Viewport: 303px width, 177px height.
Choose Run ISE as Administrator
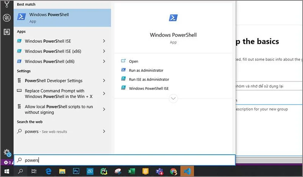click(145, 79)
